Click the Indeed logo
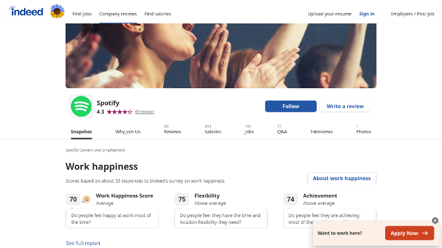 click(26, 12)
